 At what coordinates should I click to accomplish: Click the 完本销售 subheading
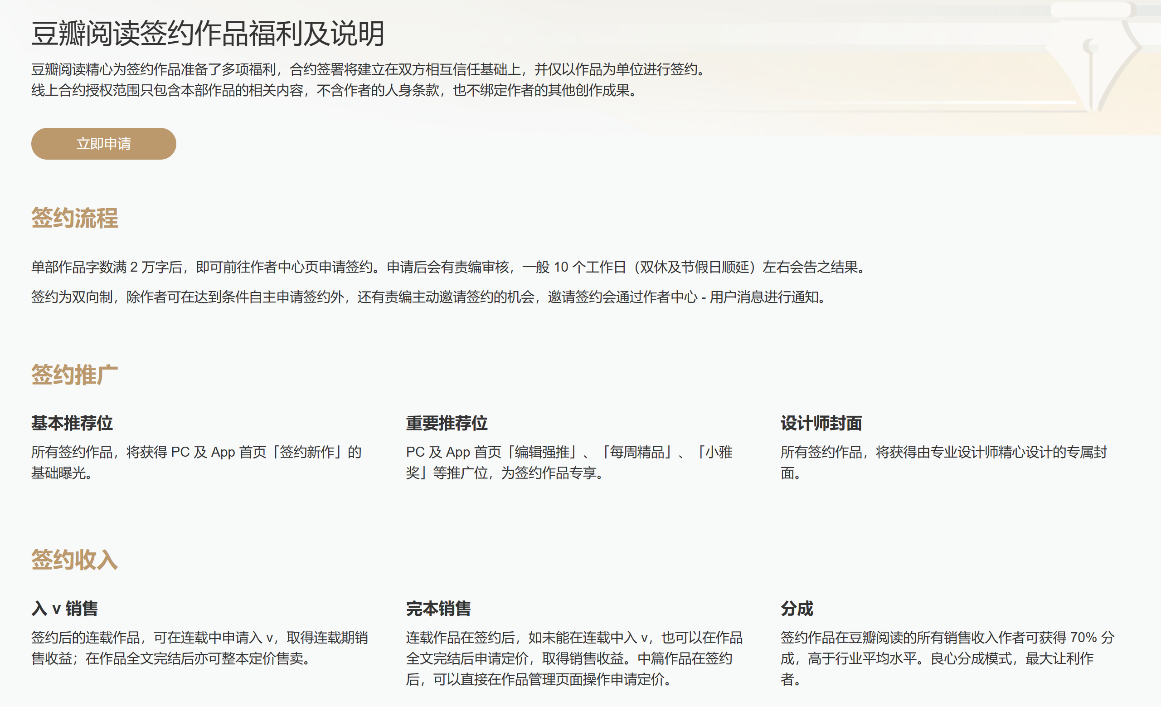point(438,608)
